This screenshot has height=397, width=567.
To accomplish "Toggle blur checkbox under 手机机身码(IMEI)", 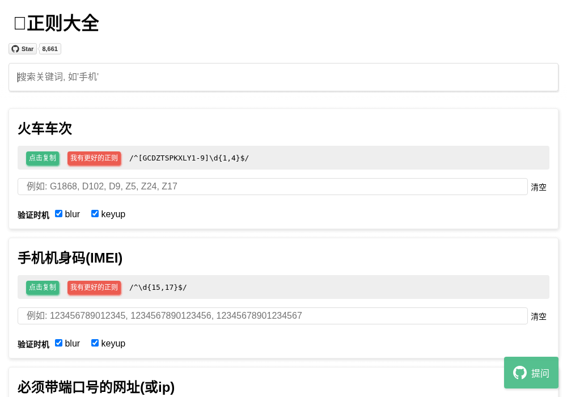I will click(x=58, y=343).
